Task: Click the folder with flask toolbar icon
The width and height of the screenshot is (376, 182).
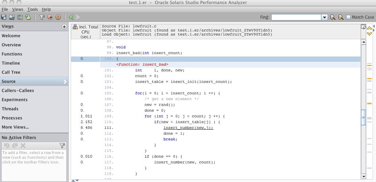Action: point(12,17)
